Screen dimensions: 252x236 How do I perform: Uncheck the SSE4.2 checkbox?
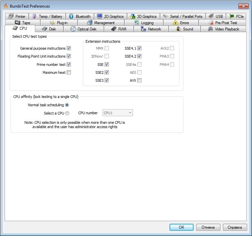click(x=139, y=56)
